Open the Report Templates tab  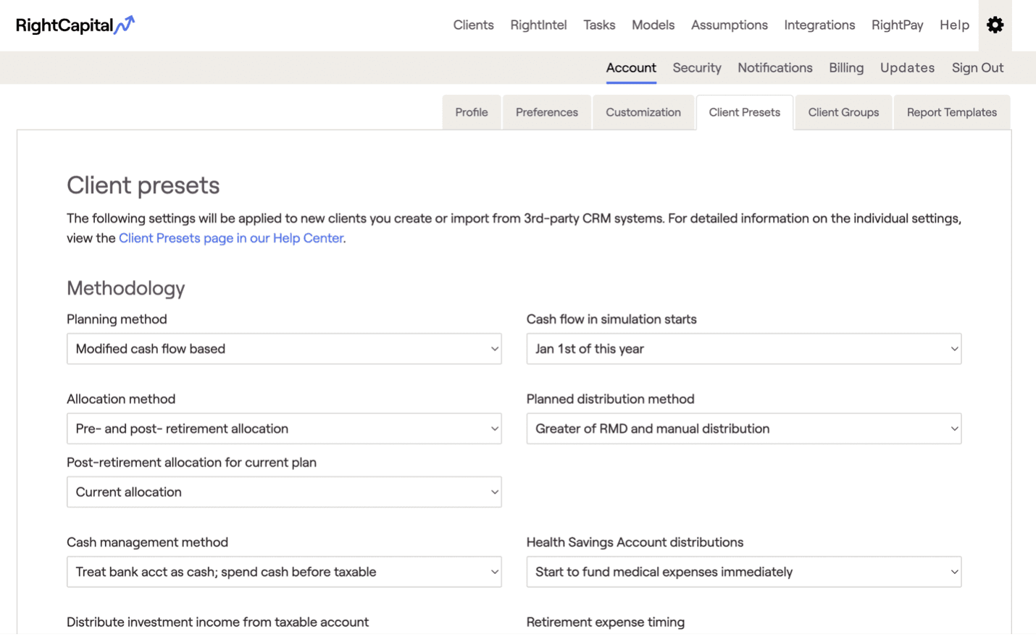point(952,112)
